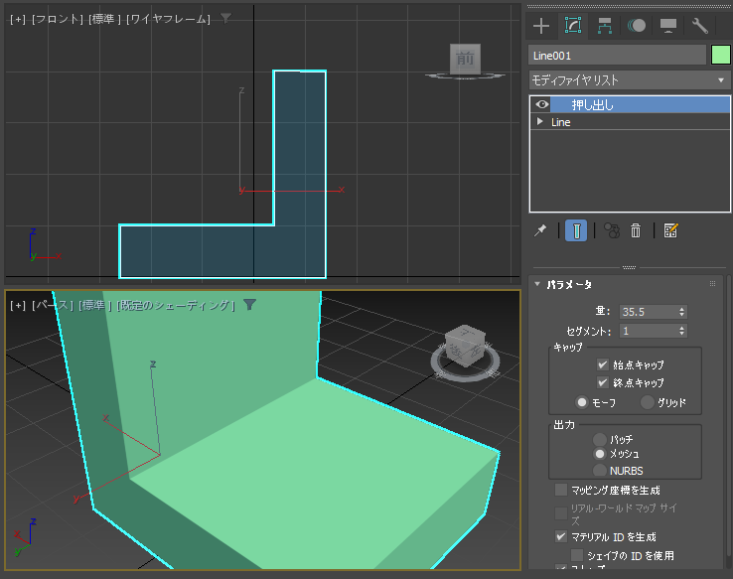Screen dimensions: 733x579
Task: Click the セグメント spinner arrows
Action: (x=682, y=331)
